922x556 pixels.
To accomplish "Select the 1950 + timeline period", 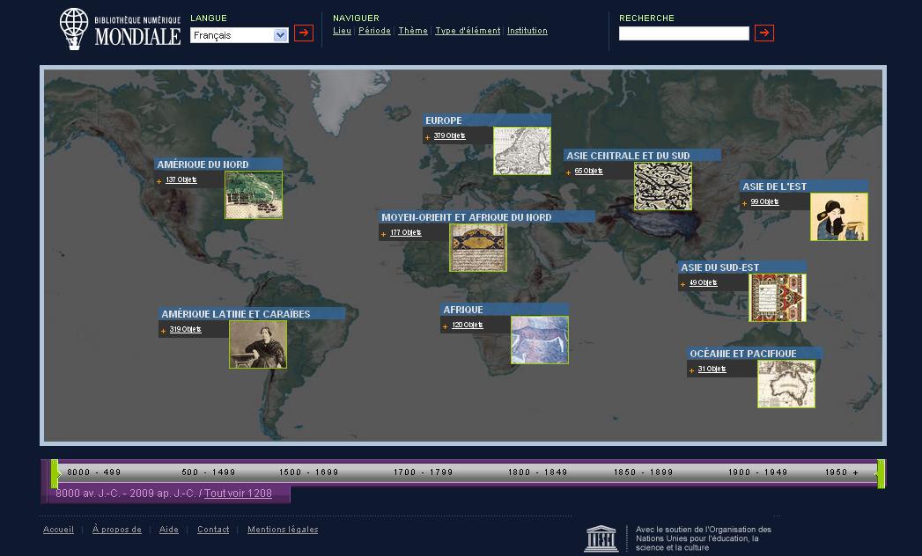I will point(842,472).
